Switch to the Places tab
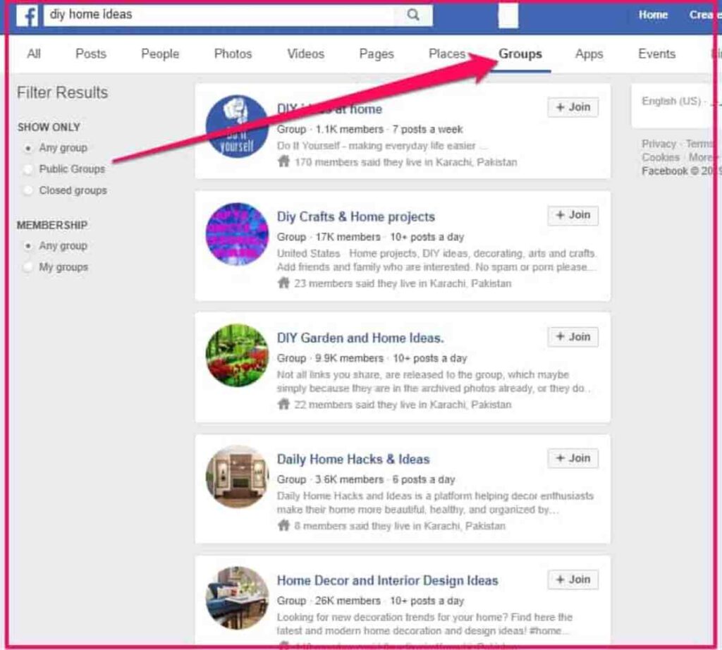Viewport: 722px width, 650px height. click(x=447, y=54)
